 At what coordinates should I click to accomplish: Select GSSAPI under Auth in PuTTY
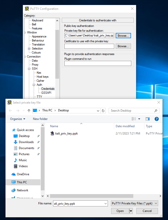pyautogui.click(x=46, y=93)
